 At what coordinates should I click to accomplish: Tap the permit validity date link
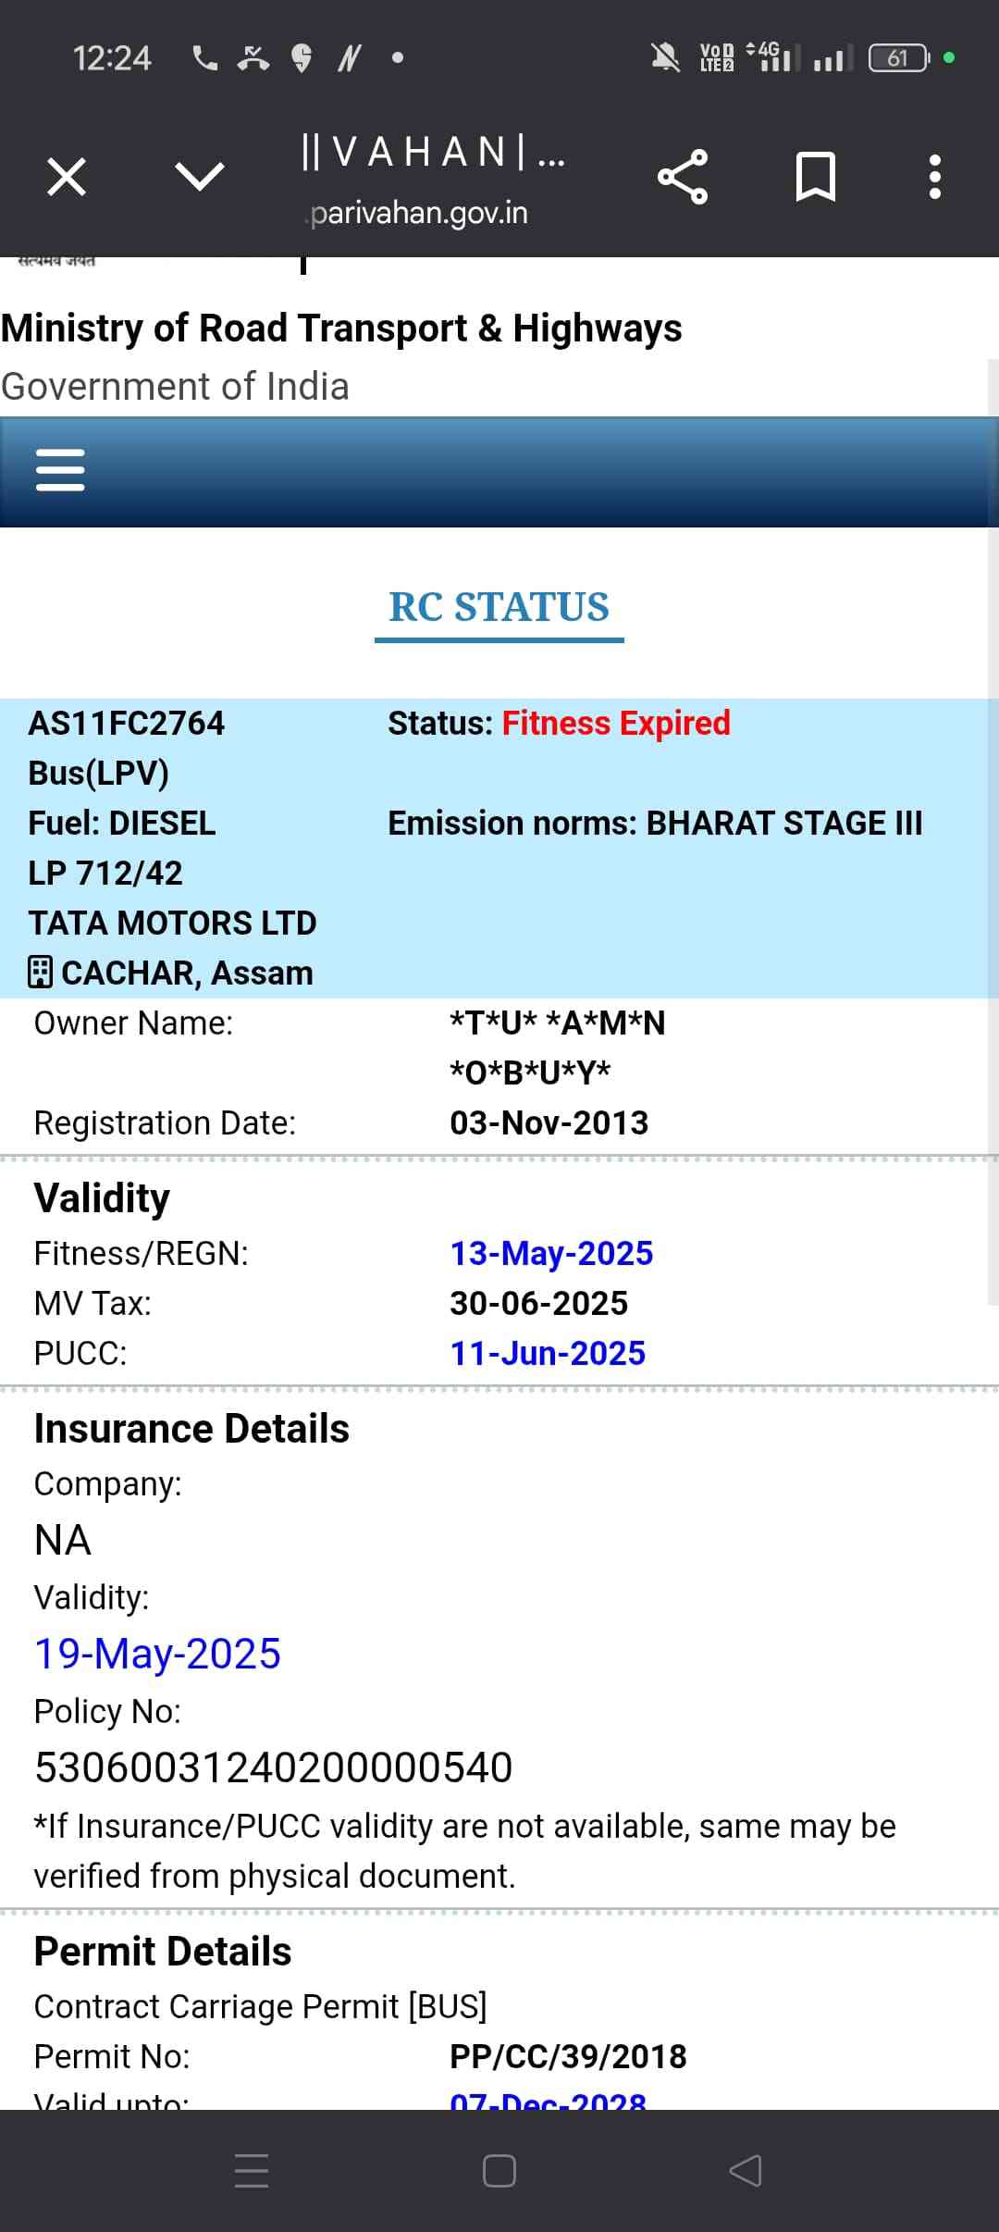548,2099
